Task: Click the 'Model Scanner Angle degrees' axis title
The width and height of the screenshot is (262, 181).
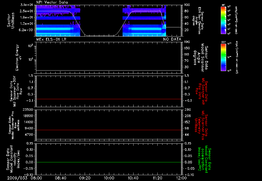Action: click(200, 58)
